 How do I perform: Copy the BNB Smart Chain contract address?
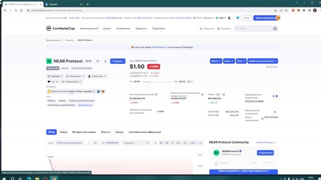pos(94,91)
